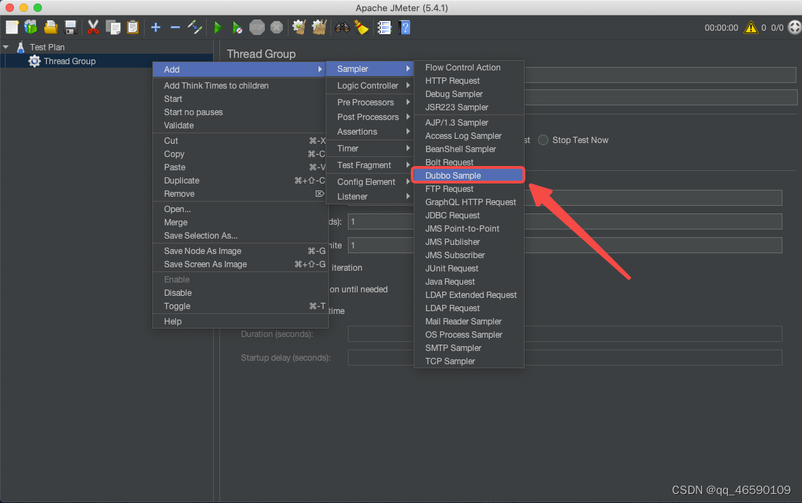
Task: Expand the Test Fragment submenu
Action: click(x=370, y=165)
